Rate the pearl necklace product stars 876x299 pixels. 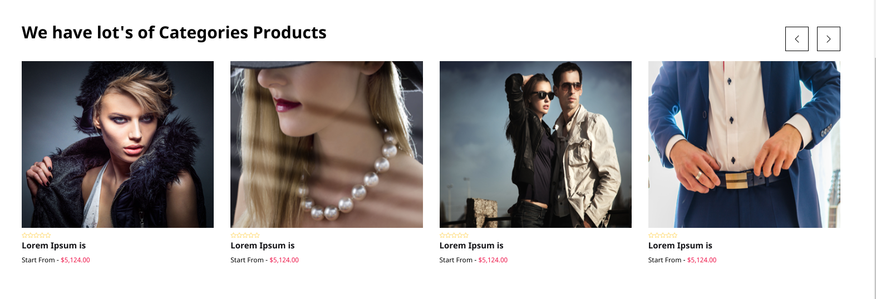click(x=245, y=235)
